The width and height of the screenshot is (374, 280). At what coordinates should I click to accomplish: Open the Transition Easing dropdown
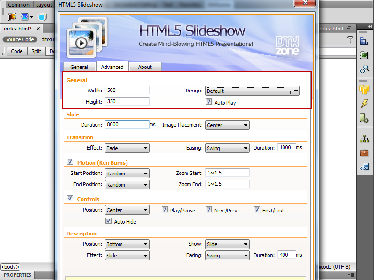227,148
